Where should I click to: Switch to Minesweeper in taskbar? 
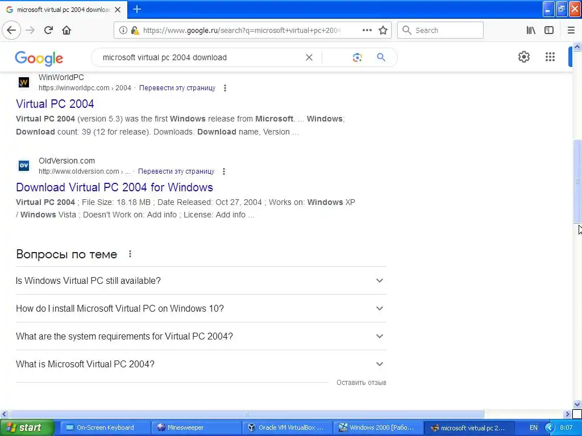coord(196,428)
